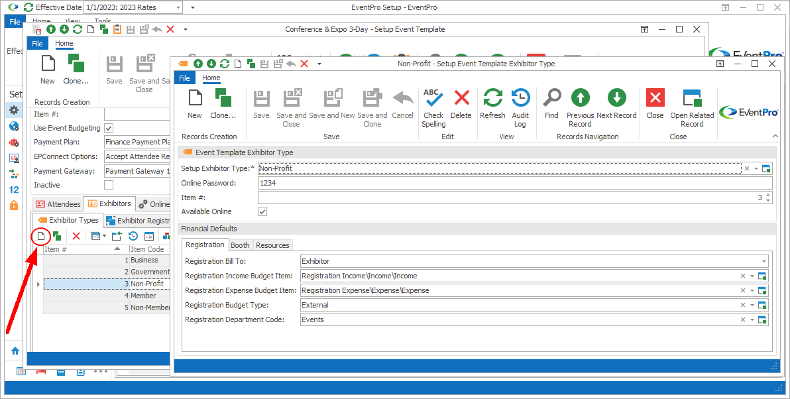Click Save and New ribbon button

(332, 104)
